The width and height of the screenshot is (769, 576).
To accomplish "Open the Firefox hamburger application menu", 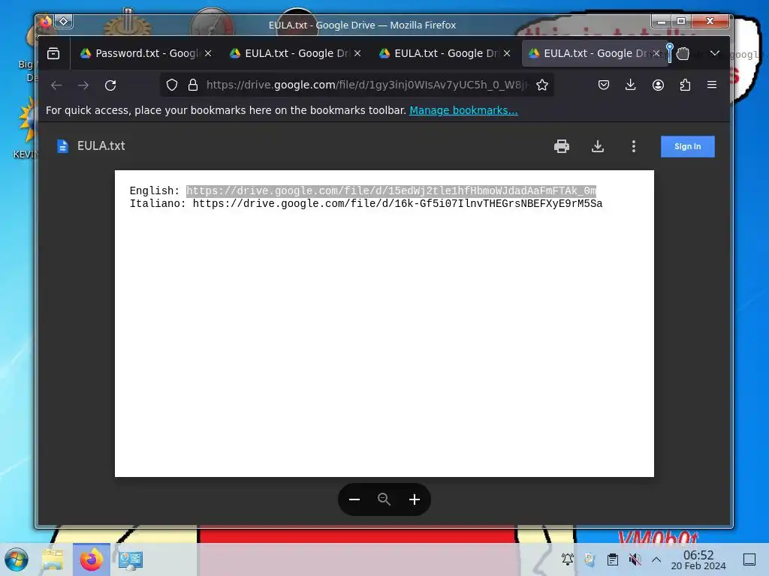I will [x=712, y=85].
